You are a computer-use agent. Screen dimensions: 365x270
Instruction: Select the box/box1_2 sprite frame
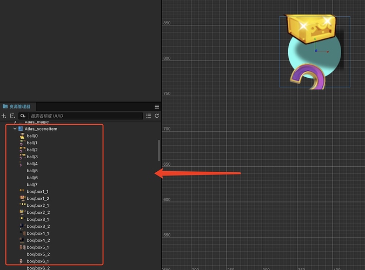[38, 199]
